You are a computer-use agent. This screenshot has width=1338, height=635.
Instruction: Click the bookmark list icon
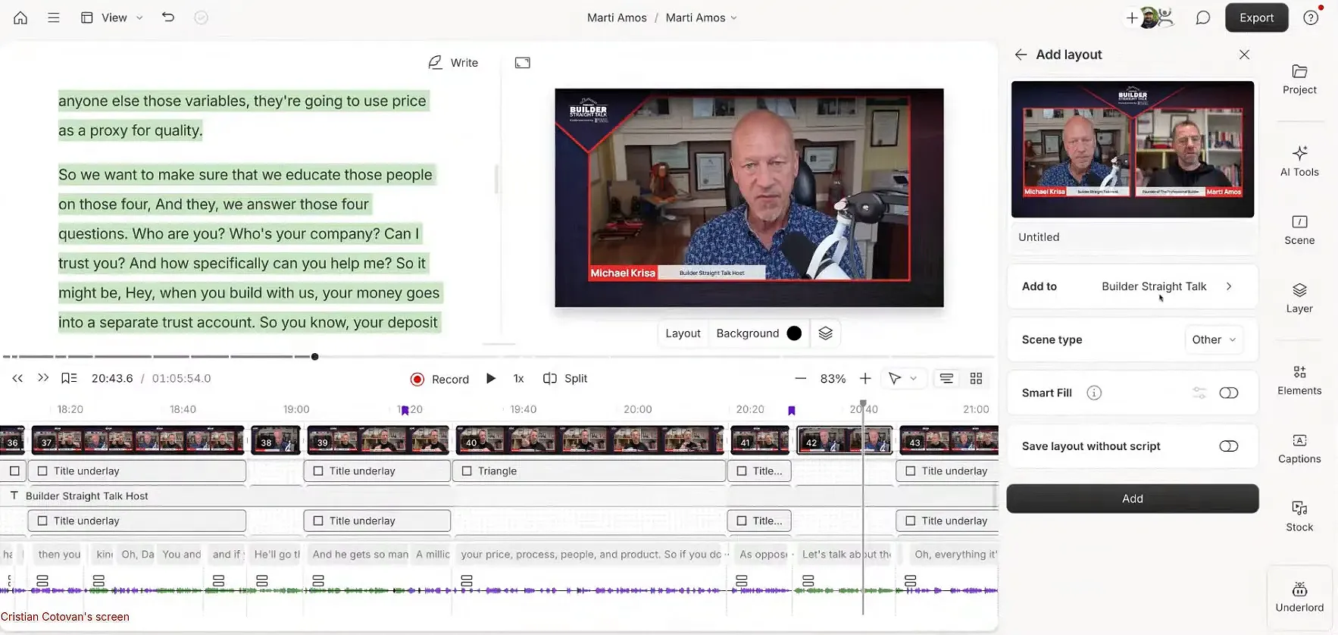pyautogui.click(x=69, y=378)
